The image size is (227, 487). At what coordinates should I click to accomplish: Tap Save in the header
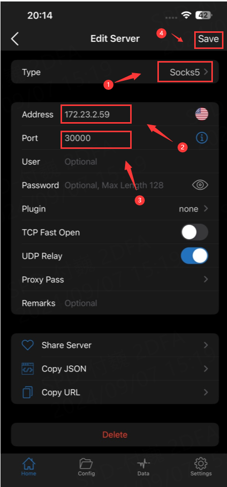click(209, 39)
